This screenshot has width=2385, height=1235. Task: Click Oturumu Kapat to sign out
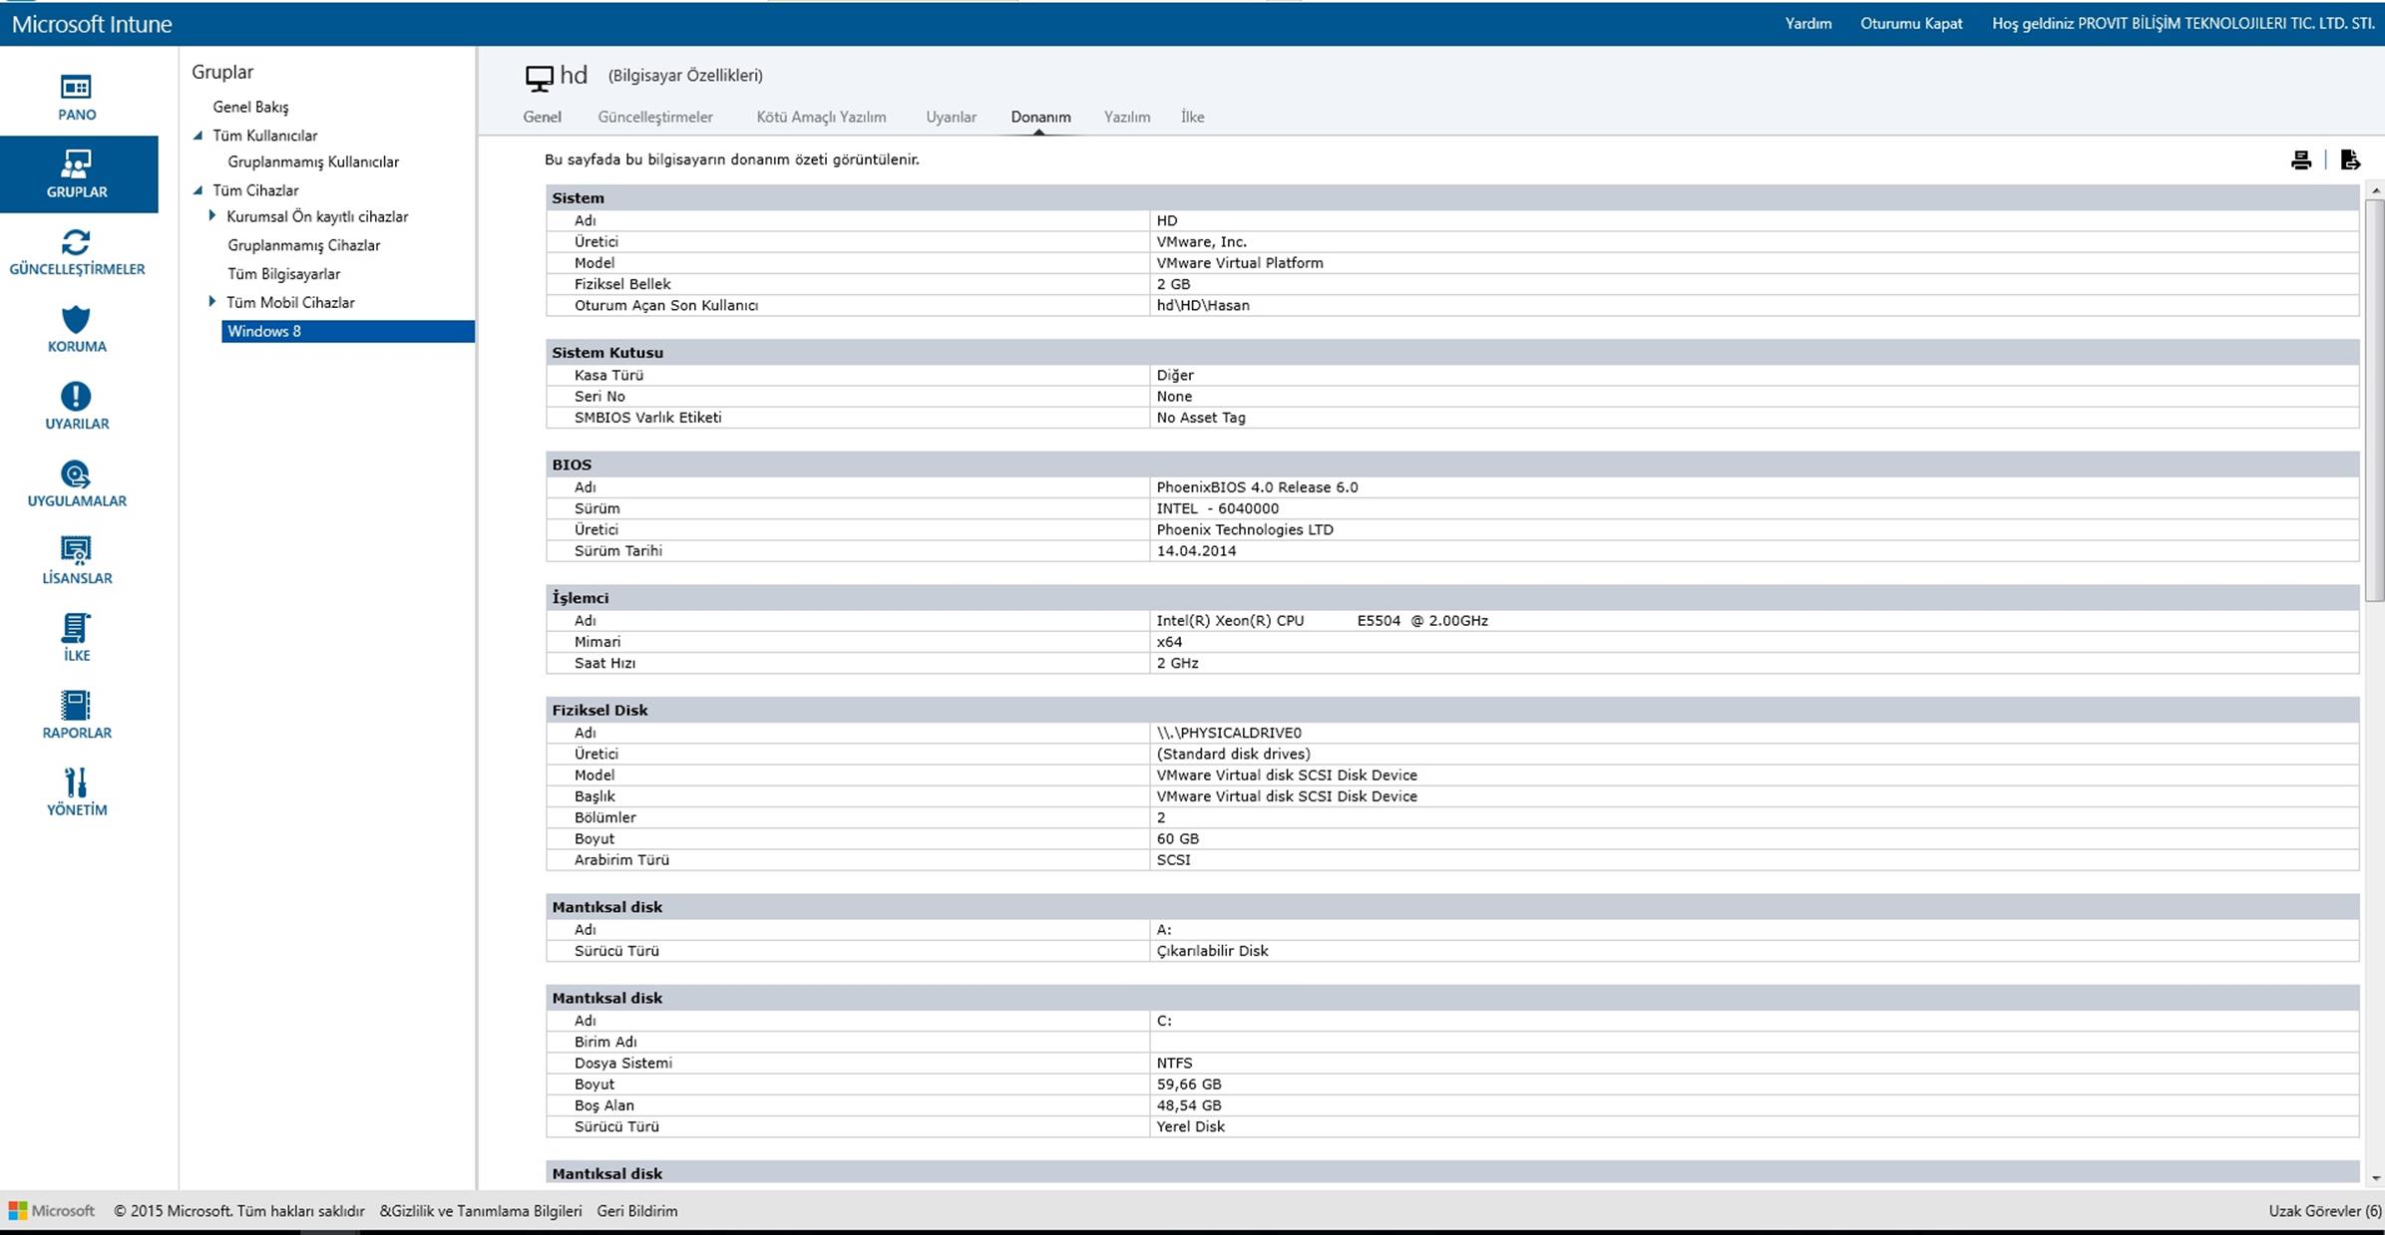click(1911, 24)
